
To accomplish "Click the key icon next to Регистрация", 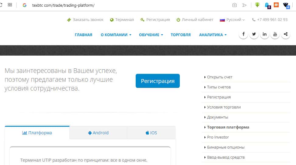I will pyautogui.click(x=142, y=20).
